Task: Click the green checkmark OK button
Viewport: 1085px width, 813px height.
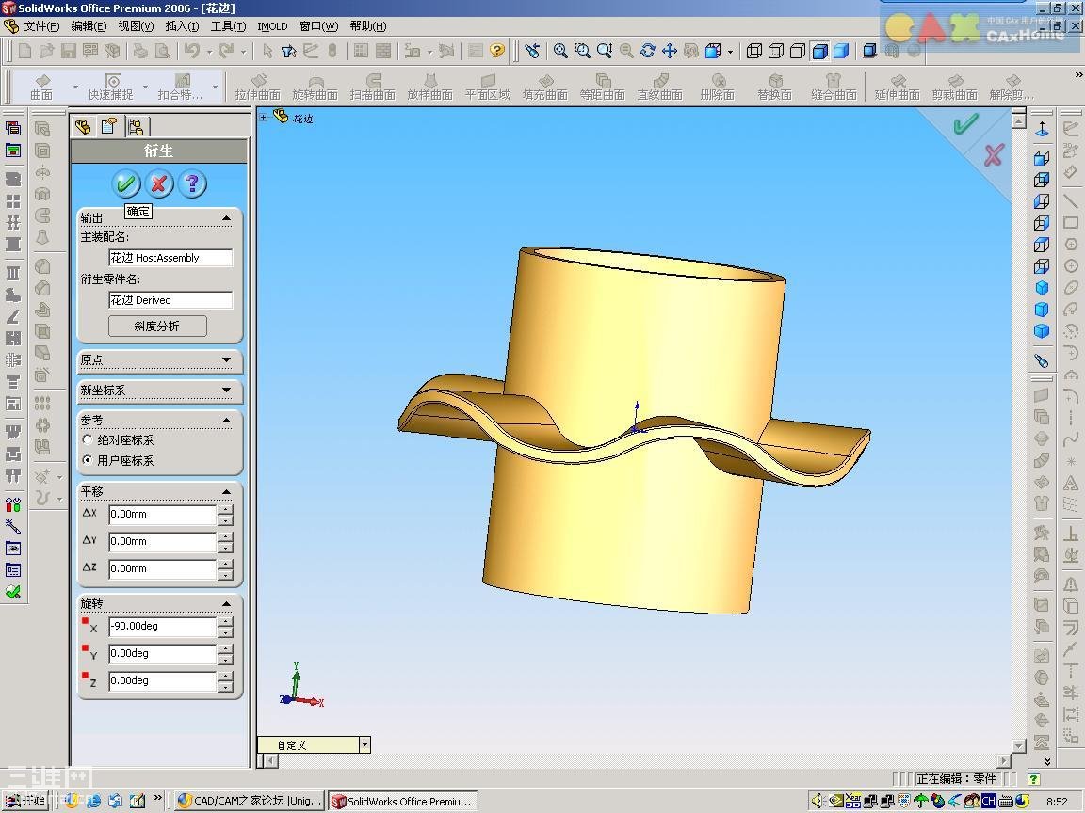Action: click(x=125, y=183)
